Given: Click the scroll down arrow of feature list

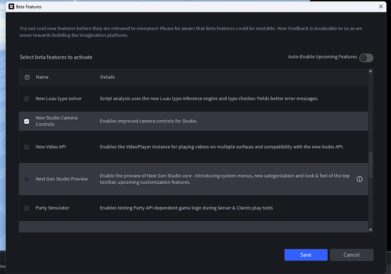Looking at the screenshot, I should point(371,230).
